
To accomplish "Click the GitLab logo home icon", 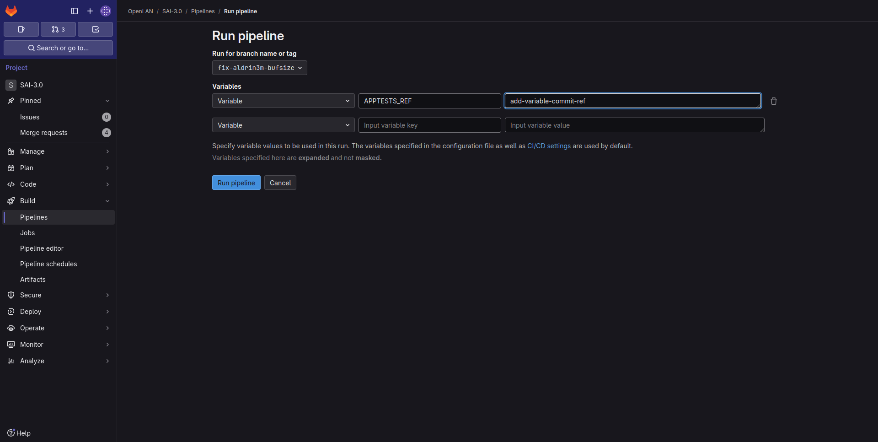I will click(11, 11).
